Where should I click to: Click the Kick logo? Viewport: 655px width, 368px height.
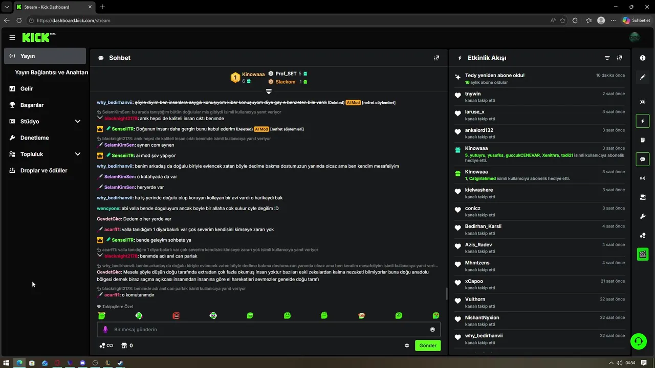pos(38,37)
